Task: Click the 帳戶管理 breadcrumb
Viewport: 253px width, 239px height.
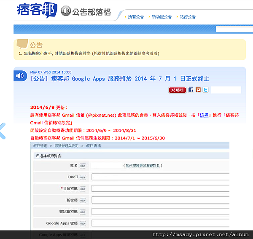Action: (40, 146)
